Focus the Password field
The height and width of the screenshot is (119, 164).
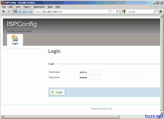point(90,77)
